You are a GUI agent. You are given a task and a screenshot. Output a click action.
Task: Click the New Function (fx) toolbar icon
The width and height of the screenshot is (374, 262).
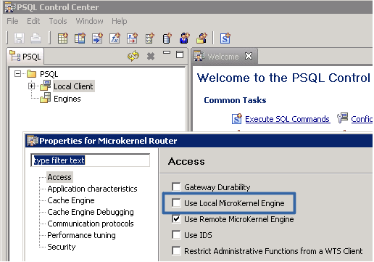click(115, 38)
